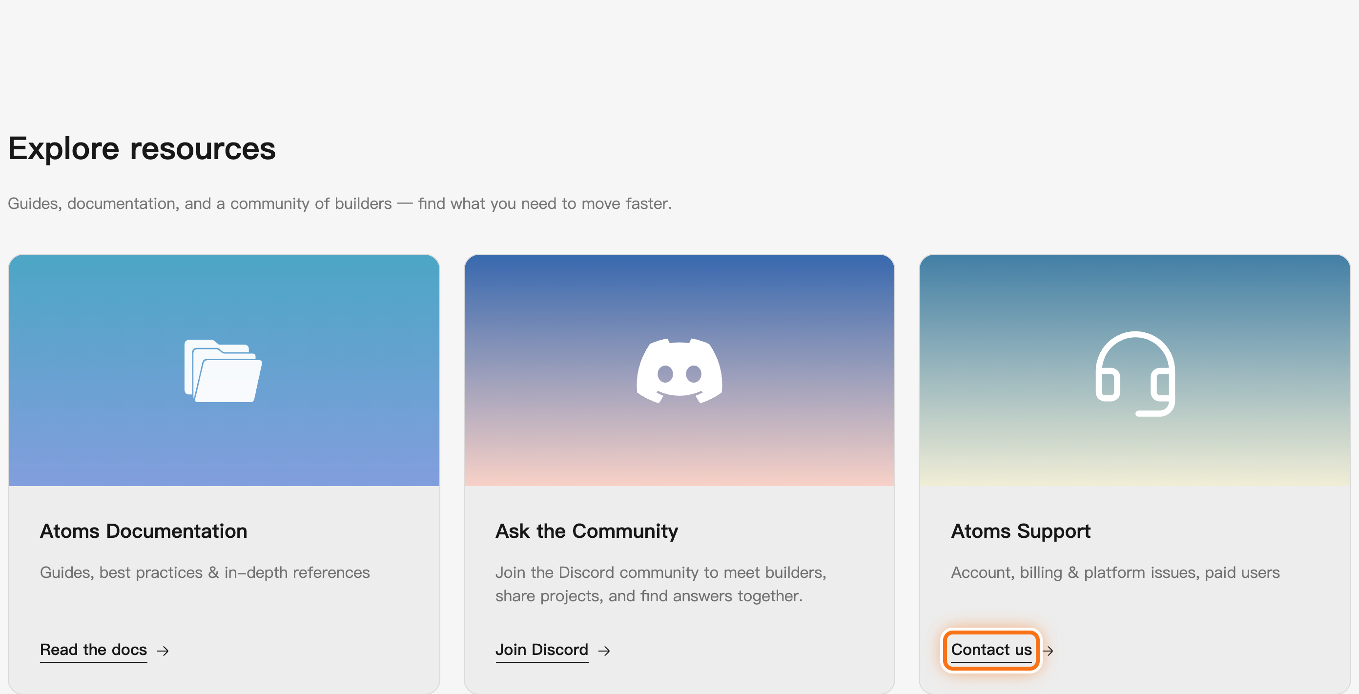Open the Join Discord link
Viewport: 1359px width, 694px height.
pos(542,650)
